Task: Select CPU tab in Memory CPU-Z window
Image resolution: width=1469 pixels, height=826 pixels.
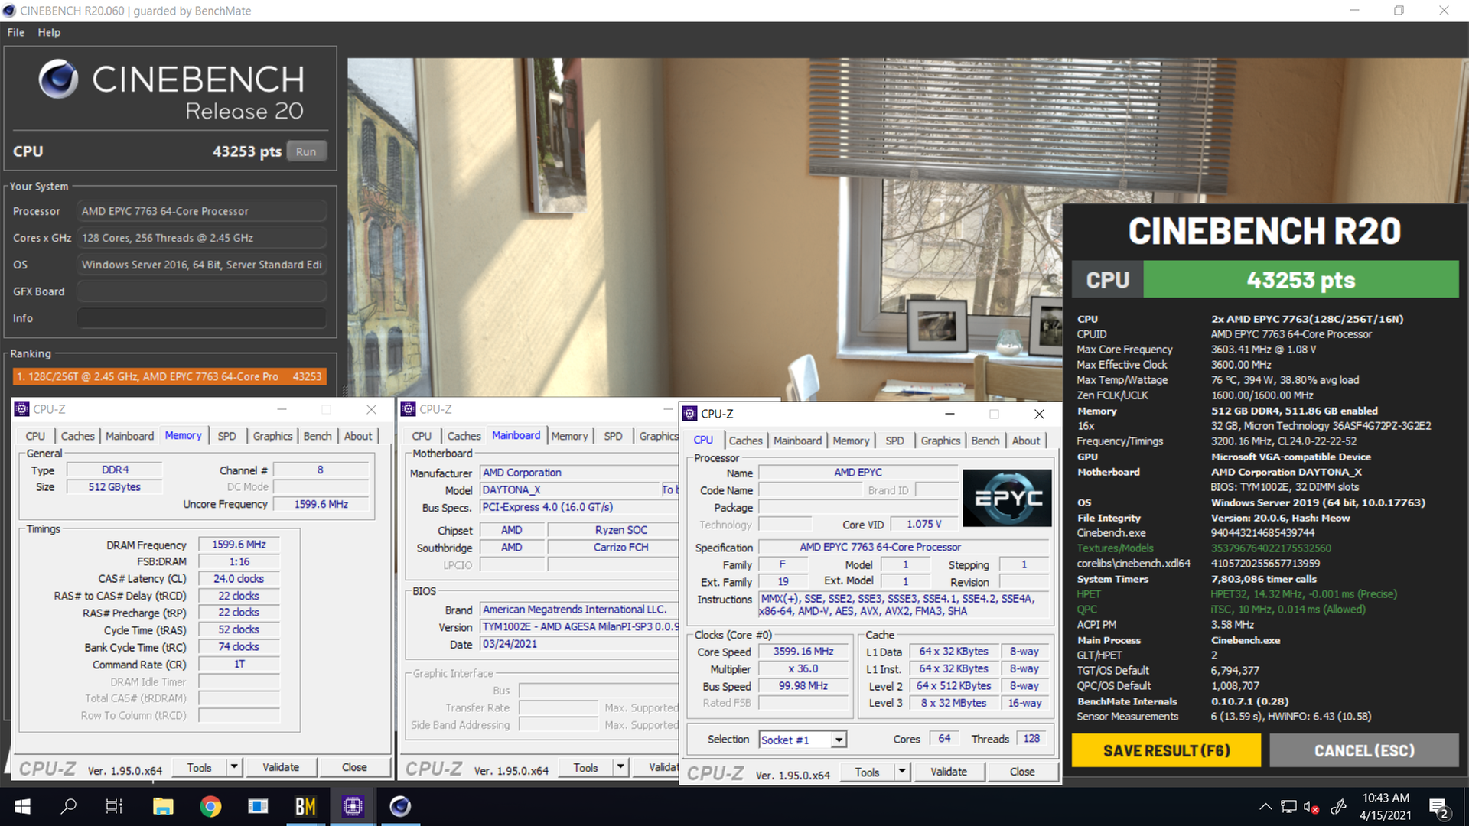Action: coord(35,436)
